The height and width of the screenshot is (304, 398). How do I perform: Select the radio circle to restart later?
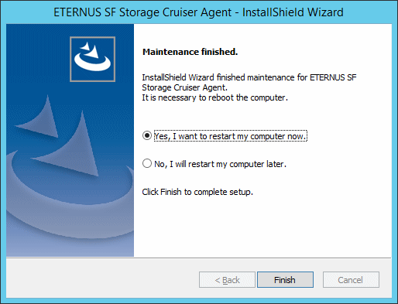(x=147, y=163)
